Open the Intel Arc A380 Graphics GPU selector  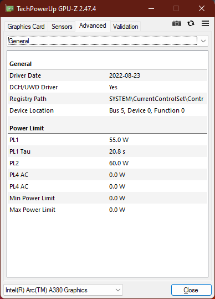click(63, 290)
